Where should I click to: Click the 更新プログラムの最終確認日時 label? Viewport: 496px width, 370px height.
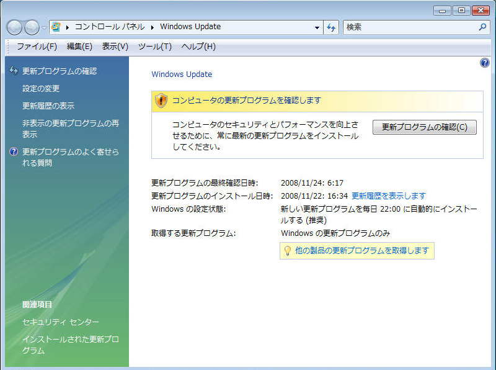tap(205, 183)
